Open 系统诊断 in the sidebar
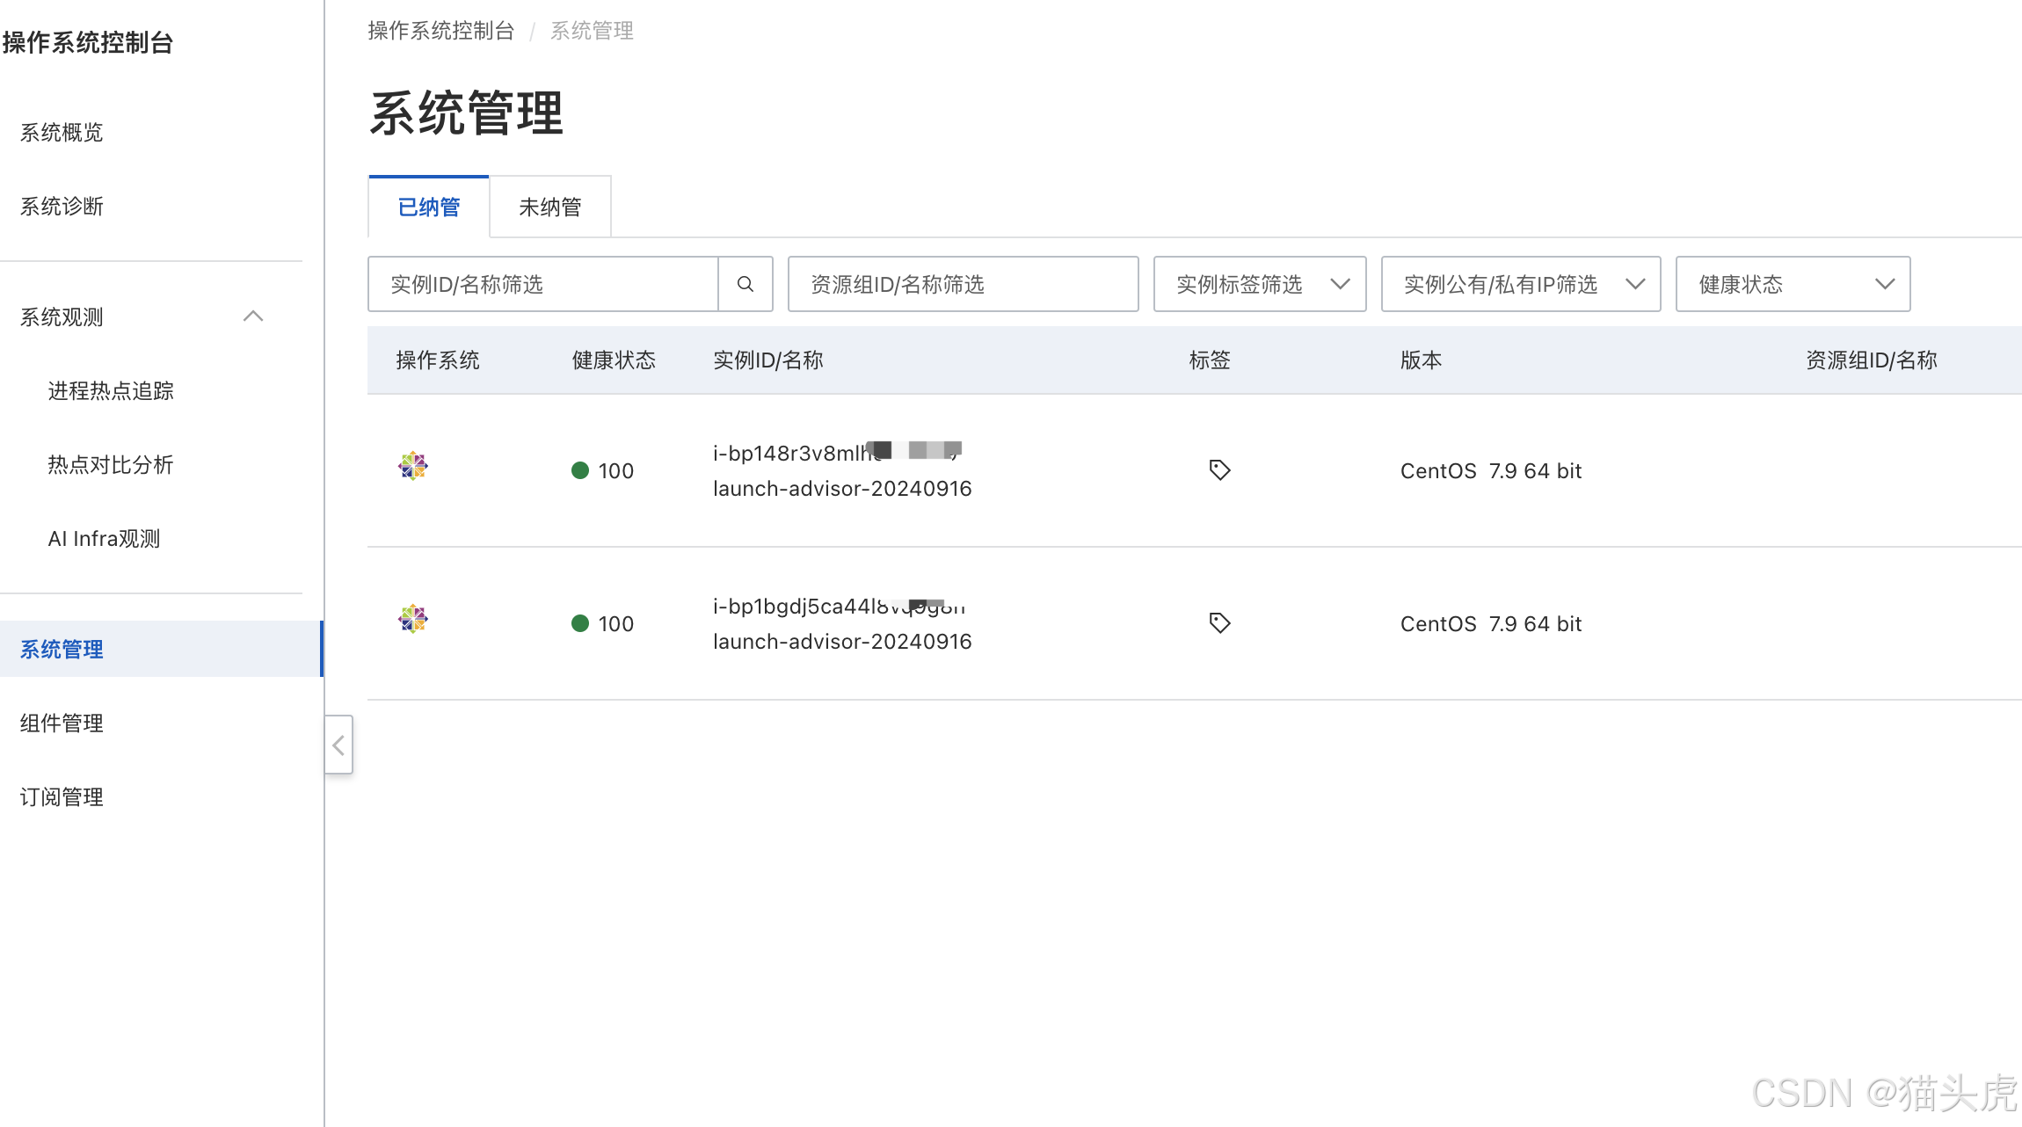This screenshot has width=2022, height=1127. pyautogui.click(x=62, y=207)
